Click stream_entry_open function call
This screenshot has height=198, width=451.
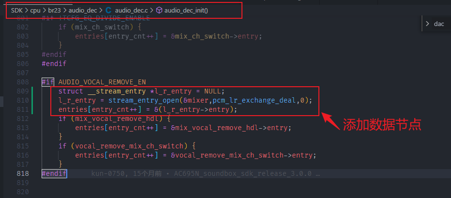(x=144, y=100)
